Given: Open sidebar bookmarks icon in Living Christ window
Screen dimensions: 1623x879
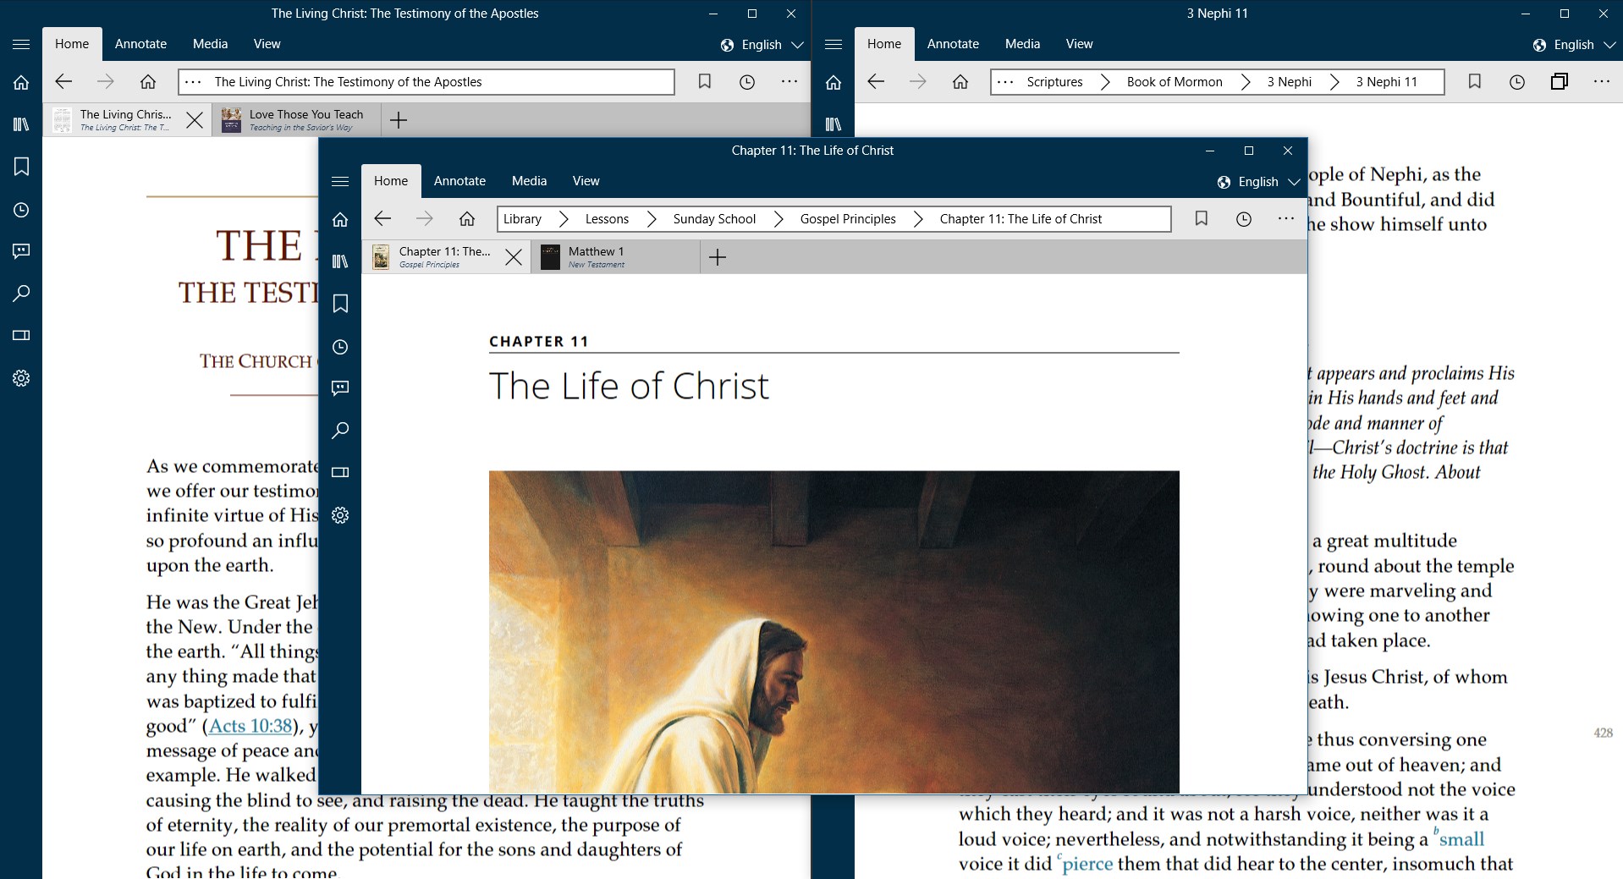Looking at the screenshot, I should (21, 167).
